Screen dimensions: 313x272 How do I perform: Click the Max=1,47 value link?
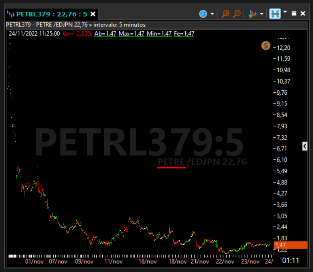(131, 34)
